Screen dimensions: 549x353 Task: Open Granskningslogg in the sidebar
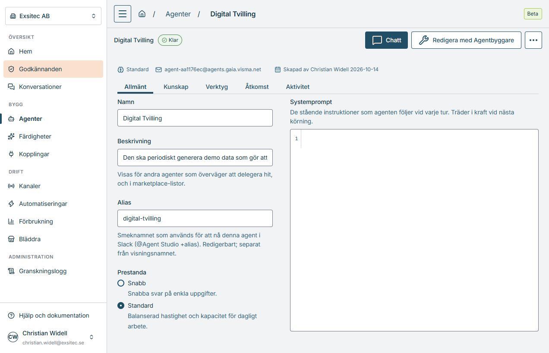tap(53, 271)
